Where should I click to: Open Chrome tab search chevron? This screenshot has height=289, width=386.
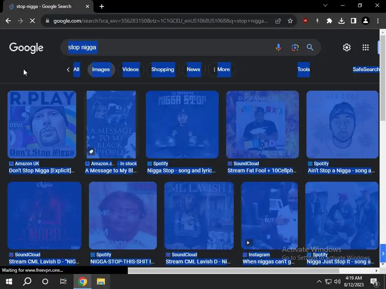click(x=325, y=5)
